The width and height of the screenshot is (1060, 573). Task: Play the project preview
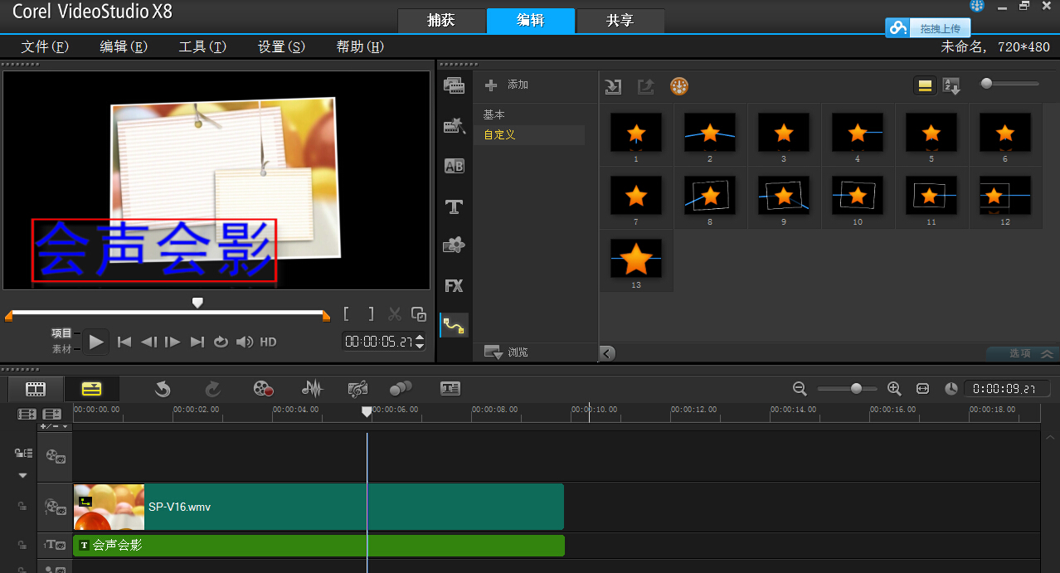coord(96,342)
